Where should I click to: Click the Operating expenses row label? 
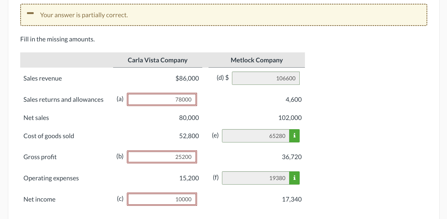click(51, 178)
